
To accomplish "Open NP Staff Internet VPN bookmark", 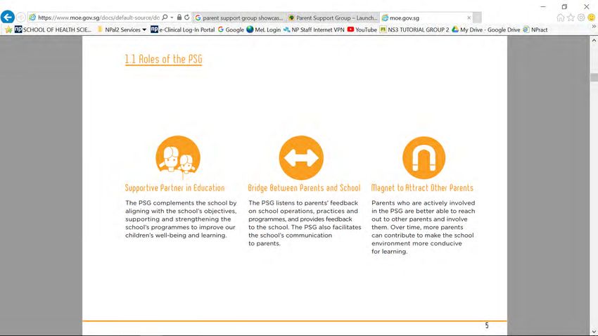I will [314, 30].
